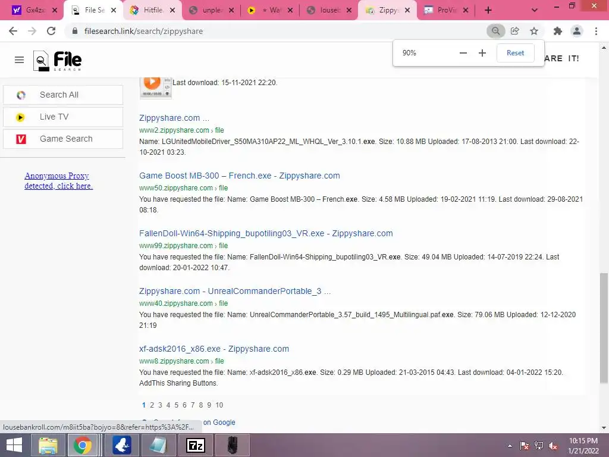
Task: Click www99.zippyshare.com › file path
Action: coord(183,246)
